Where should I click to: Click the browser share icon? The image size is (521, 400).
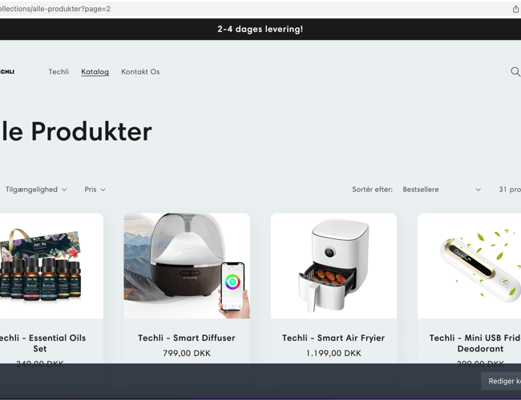click(x=515, y=9)
